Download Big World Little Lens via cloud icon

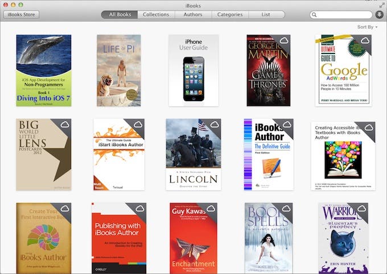(x=65, y=124)
